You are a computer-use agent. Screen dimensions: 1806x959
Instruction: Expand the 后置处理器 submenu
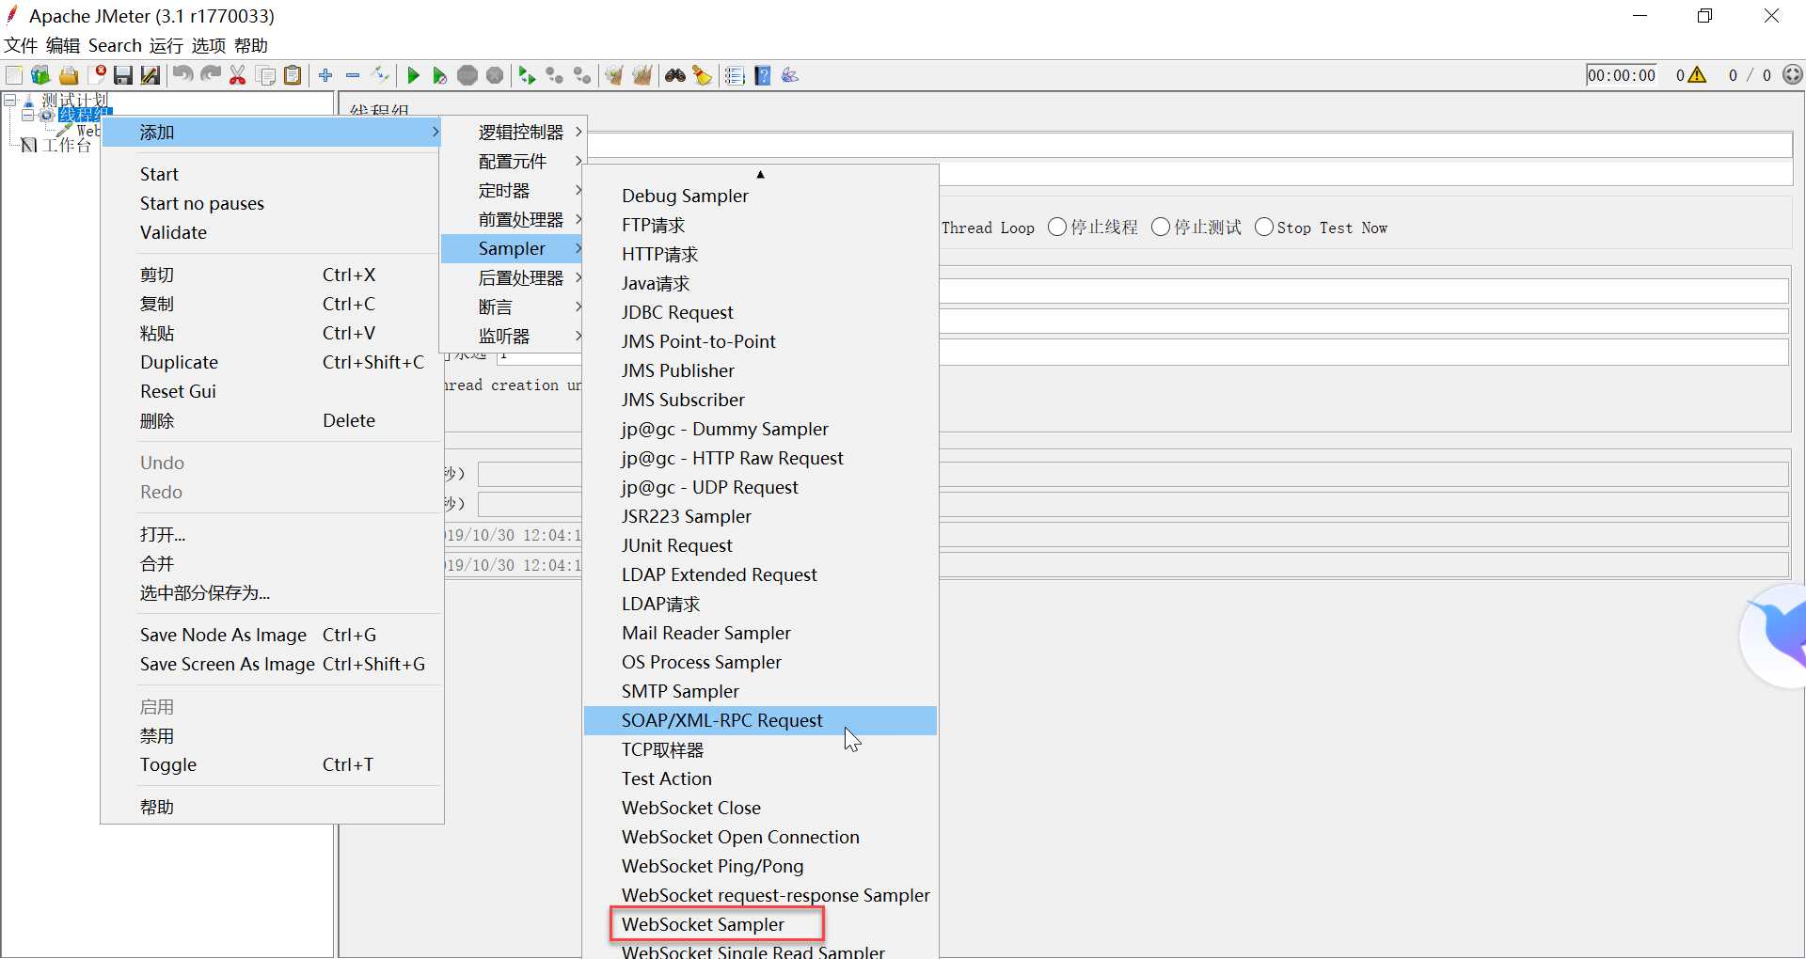point(513,278)
